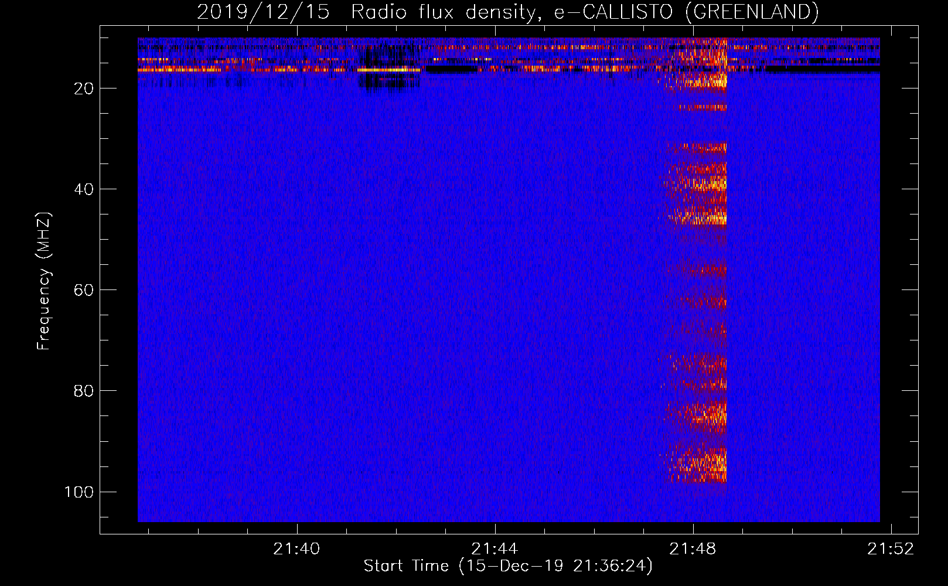This screenshot has width=948, height=586.
Task: Select the "Start Time (15-Dec-19 21:36:24)" axis label
Action: click(508, 566)
